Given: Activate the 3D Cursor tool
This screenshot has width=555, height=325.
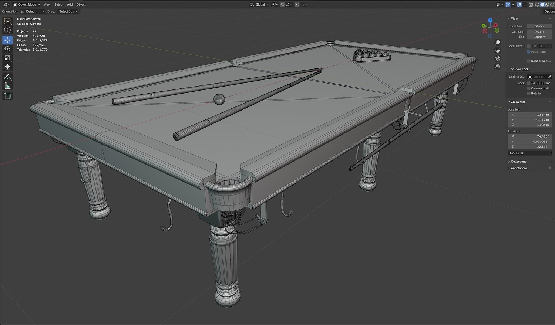Looking at the screenshot, I should (x=7, y=30).
